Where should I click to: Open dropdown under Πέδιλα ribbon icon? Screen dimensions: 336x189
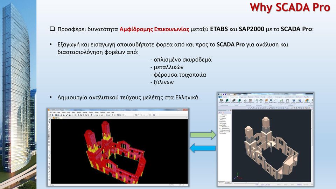245,104
